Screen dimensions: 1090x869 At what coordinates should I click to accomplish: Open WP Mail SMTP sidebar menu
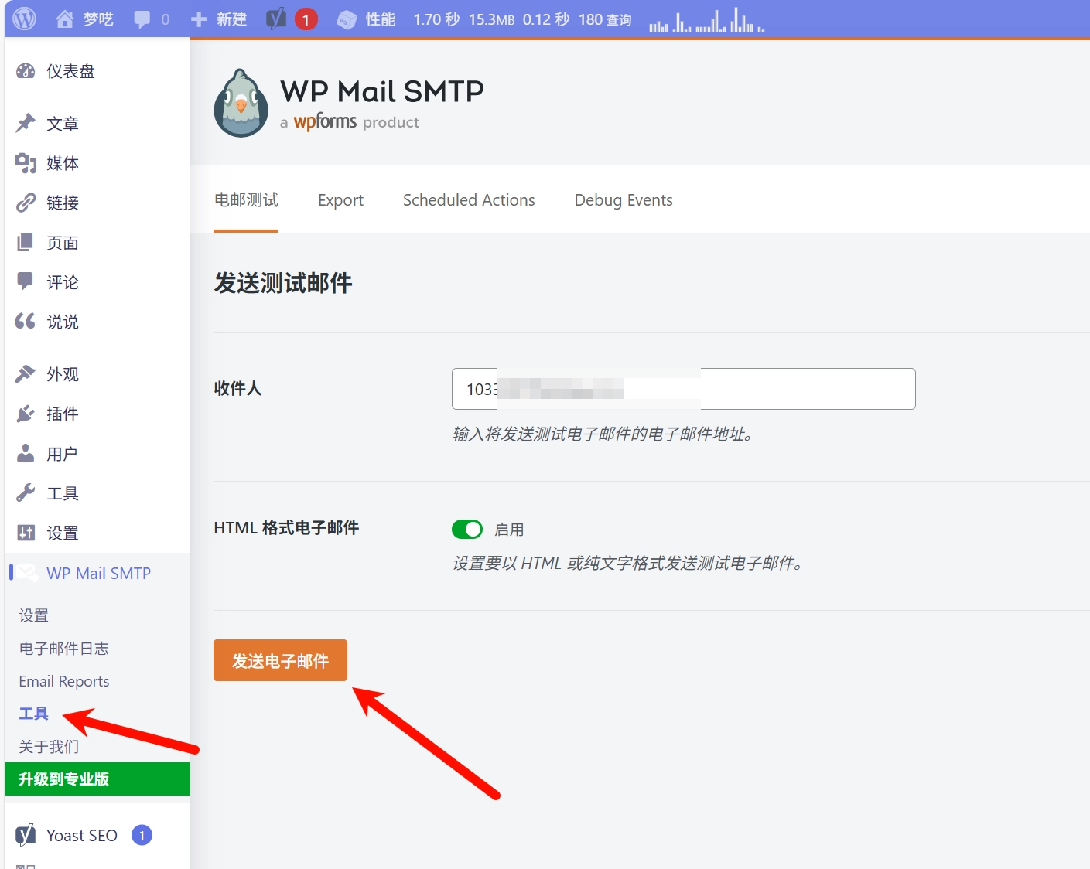click(x=97, y=573)
